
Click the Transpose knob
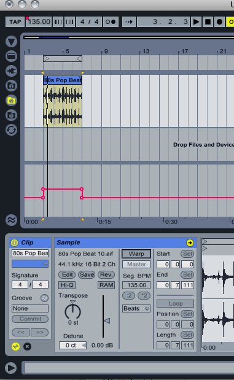pyautogui.click(x=72, y=311)
